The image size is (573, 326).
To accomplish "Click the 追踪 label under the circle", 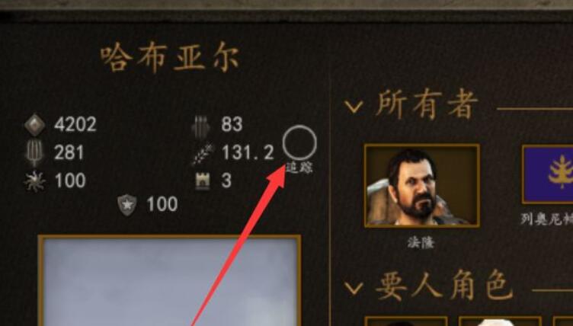I will (299, 168).
